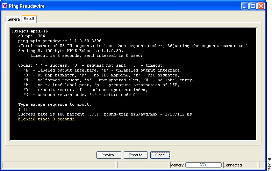Click the 'Ping Pseudowire' window title text
272x171 pixels.
click(x=27, y=6)
